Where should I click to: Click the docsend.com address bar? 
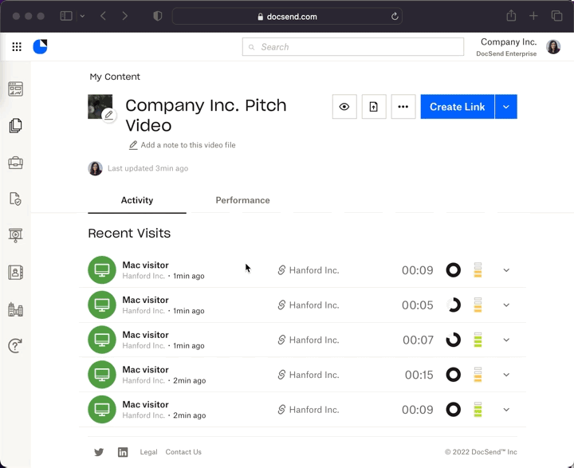(287, 17)
